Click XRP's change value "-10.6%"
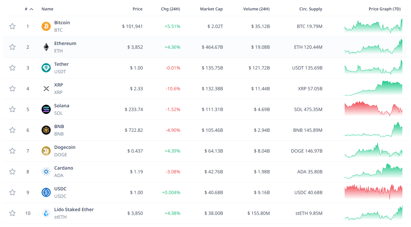Screen dimensions: 411x227 (173, 89)
